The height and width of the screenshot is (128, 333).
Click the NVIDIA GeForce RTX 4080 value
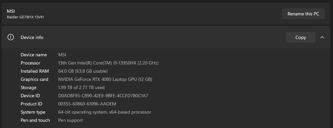coord(105,80)
